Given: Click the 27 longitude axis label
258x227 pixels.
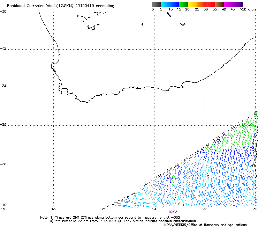Looking at the screenshot, I should [205, 209].
